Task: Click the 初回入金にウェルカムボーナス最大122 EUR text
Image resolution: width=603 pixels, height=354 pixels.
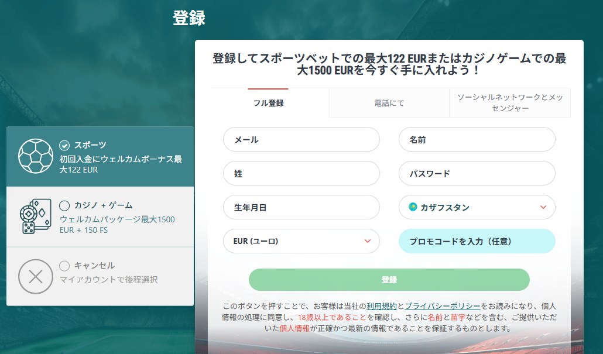Action: click(x=121, y=164)
